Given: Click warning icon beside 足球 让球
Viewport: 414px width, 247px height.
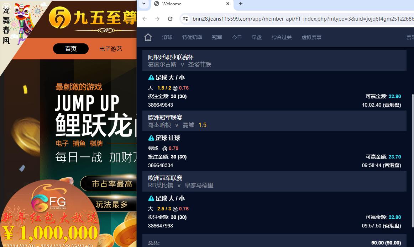Looking at the screenshot, I should click(x=151, y=138).
